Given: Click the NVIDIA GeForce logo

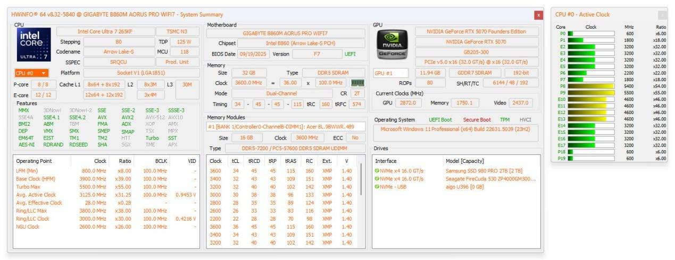Looking at the screenshot, I should click(x=391, y=44).
